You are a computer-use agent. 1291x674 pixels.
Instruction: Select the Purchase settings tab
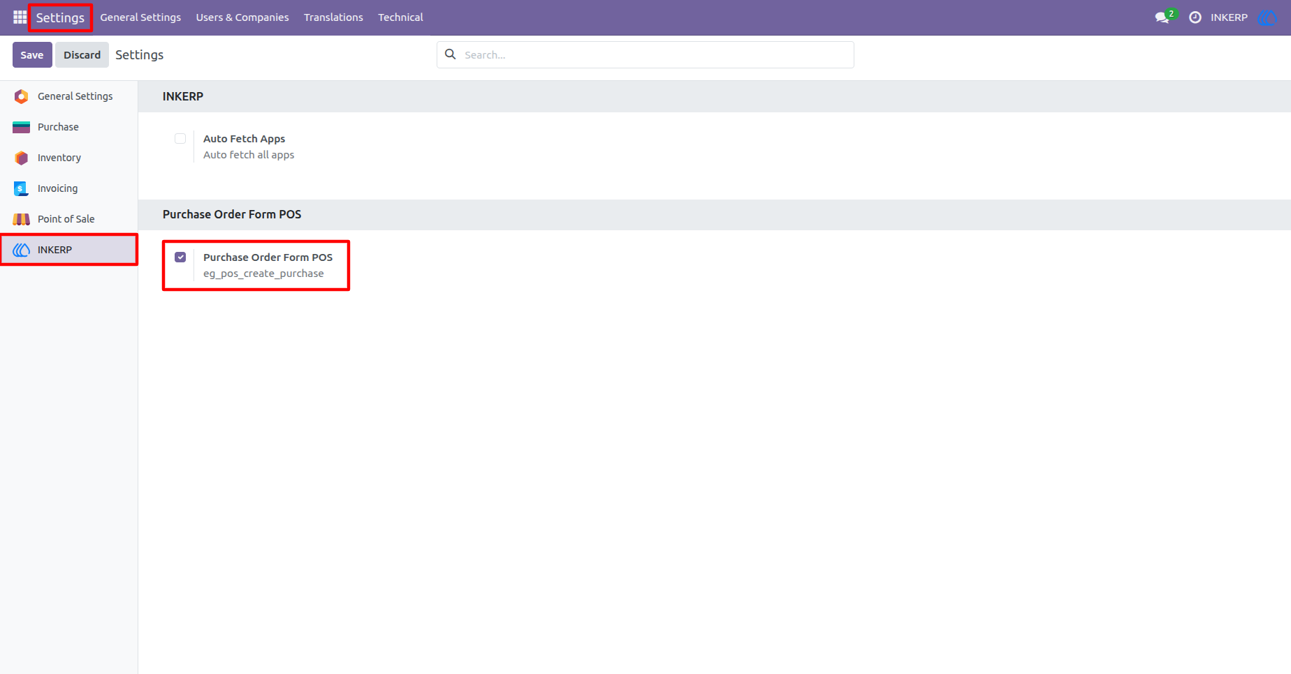pos(69,127)
